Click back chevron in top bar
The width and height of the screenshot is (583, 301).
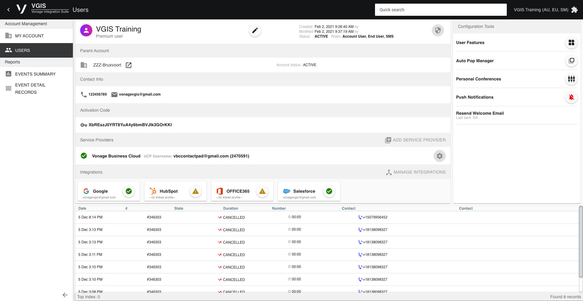click(x=9, y=10)
